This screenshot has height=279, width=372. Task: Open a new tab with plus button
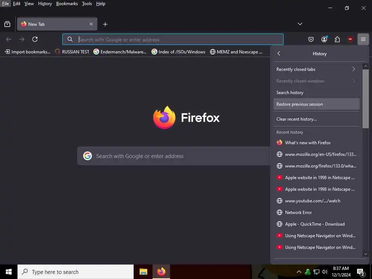tap(105, 24)
